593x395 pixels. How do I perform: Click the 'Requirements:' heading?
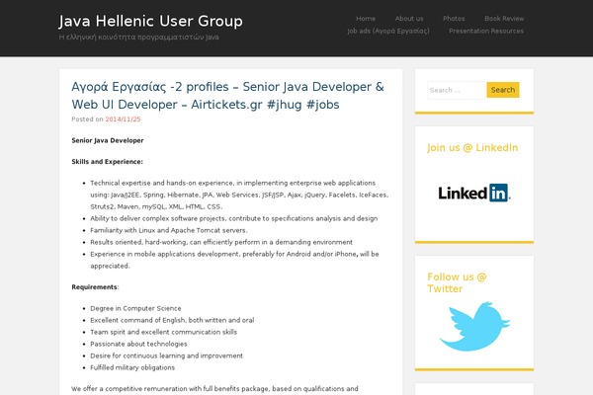pos(95,287)
